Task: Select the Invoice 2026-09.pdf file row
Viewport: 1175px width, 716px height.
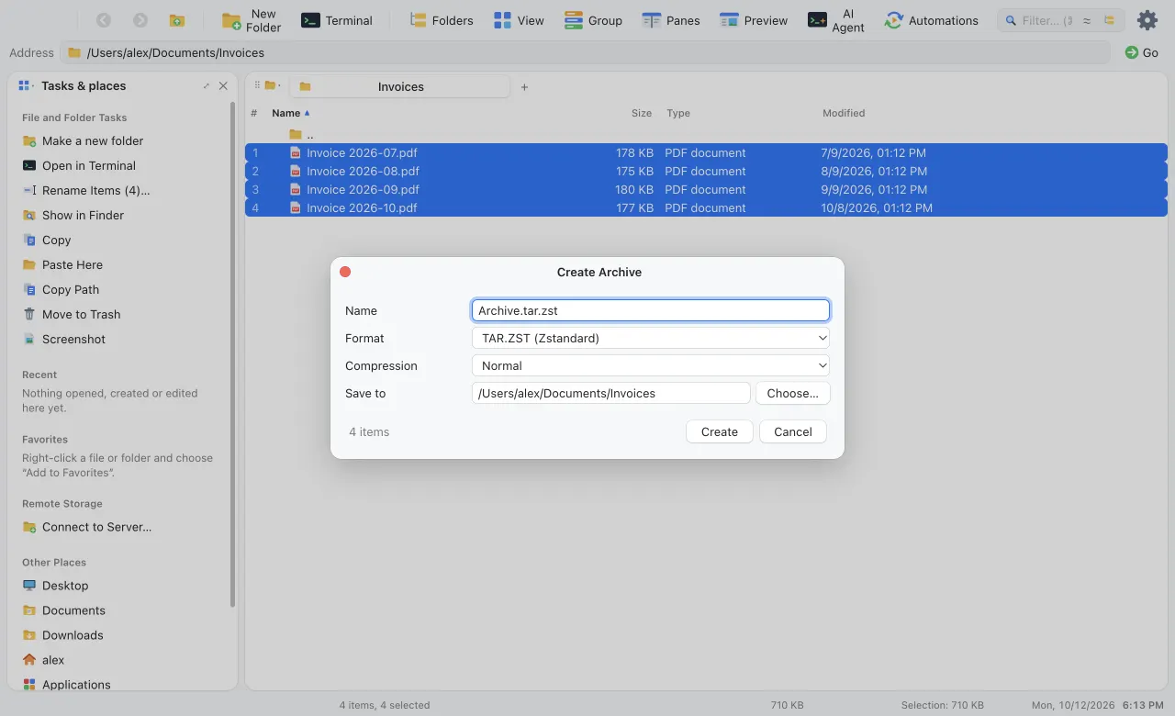Action: tap(706, 189)
